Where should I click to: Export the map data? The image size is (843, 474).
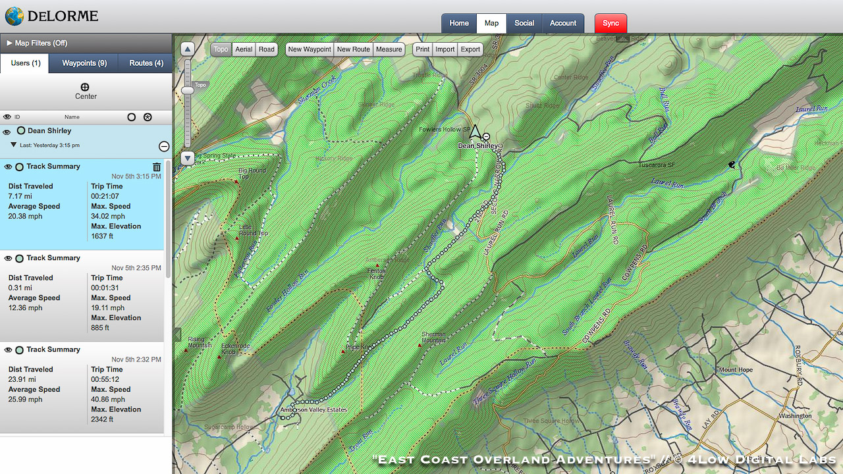[470, 49]
